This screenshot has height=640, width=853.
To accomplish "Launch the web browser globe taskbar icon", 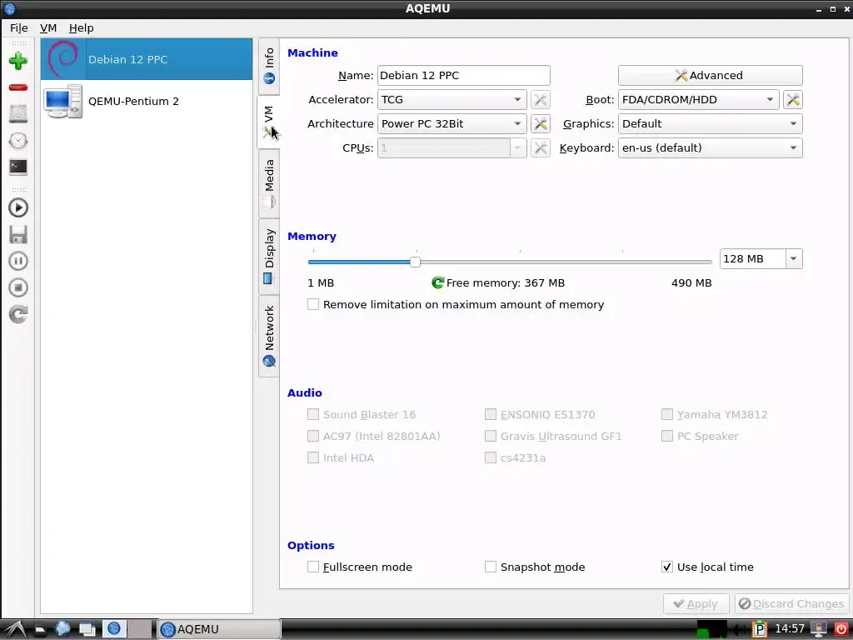I will (x=62, y=629).
